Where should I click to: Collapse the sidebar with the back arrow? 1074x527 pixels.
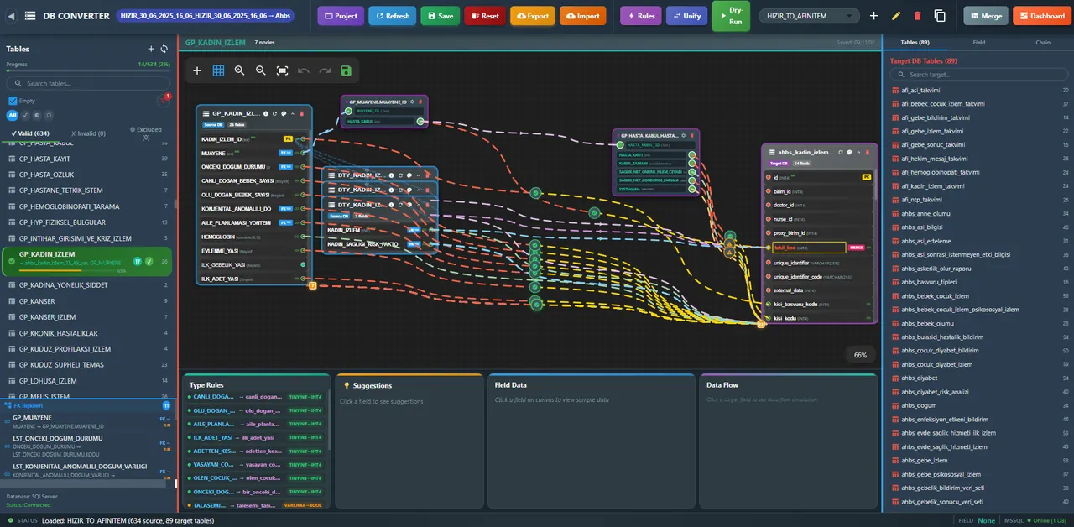pos(9,16)
